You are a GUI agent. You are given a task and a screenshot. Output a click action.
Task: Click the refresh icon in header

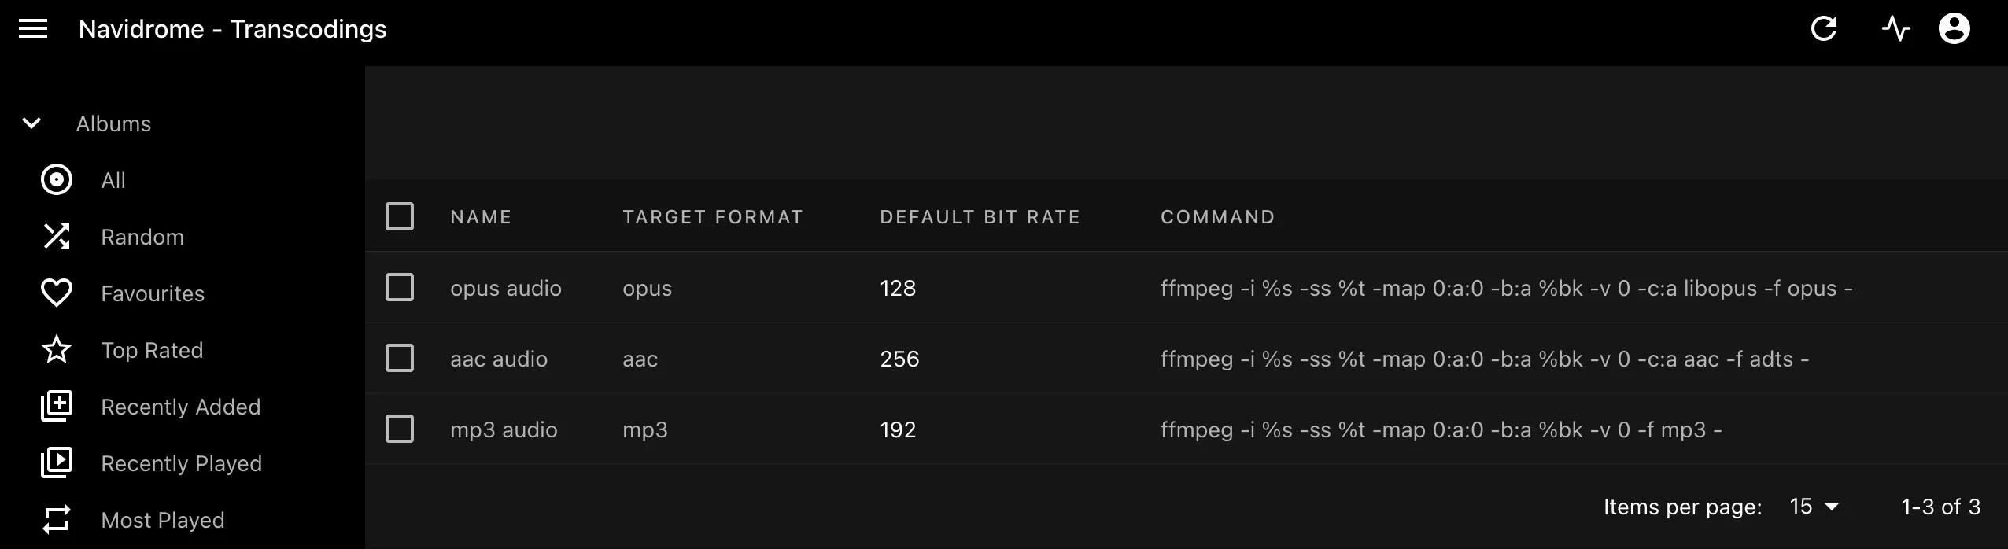1824,30
